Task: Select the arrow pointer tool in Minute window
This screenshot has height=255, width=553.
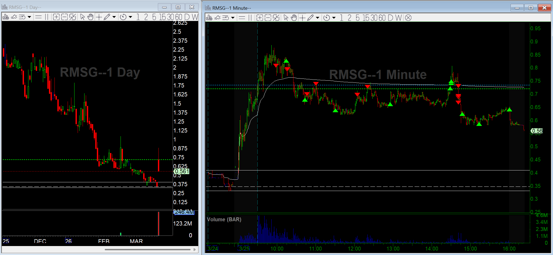Action: [x=286, y=18]
